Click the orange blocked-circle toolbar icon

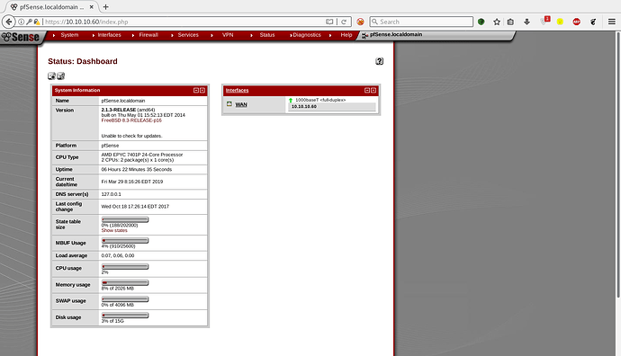click(360, 22)
